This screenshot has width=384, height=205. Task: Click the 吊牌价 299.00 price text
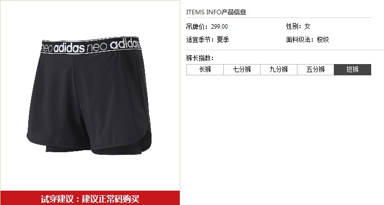coord(207,27)
